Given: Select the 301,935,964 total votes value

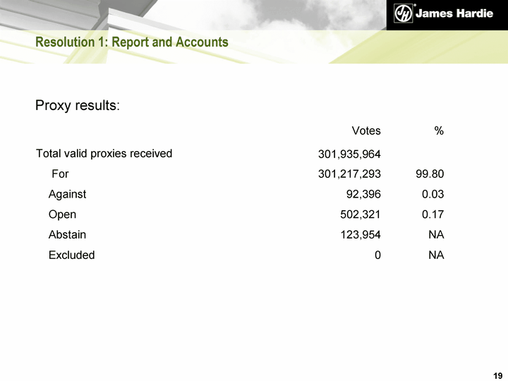Looking at the screenshot, I should click(x=349, y=155).
